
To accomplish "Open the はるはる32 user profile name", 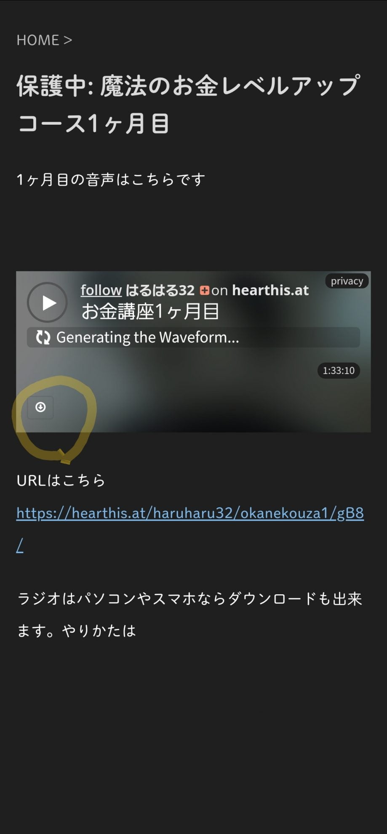I will point(160,290).
